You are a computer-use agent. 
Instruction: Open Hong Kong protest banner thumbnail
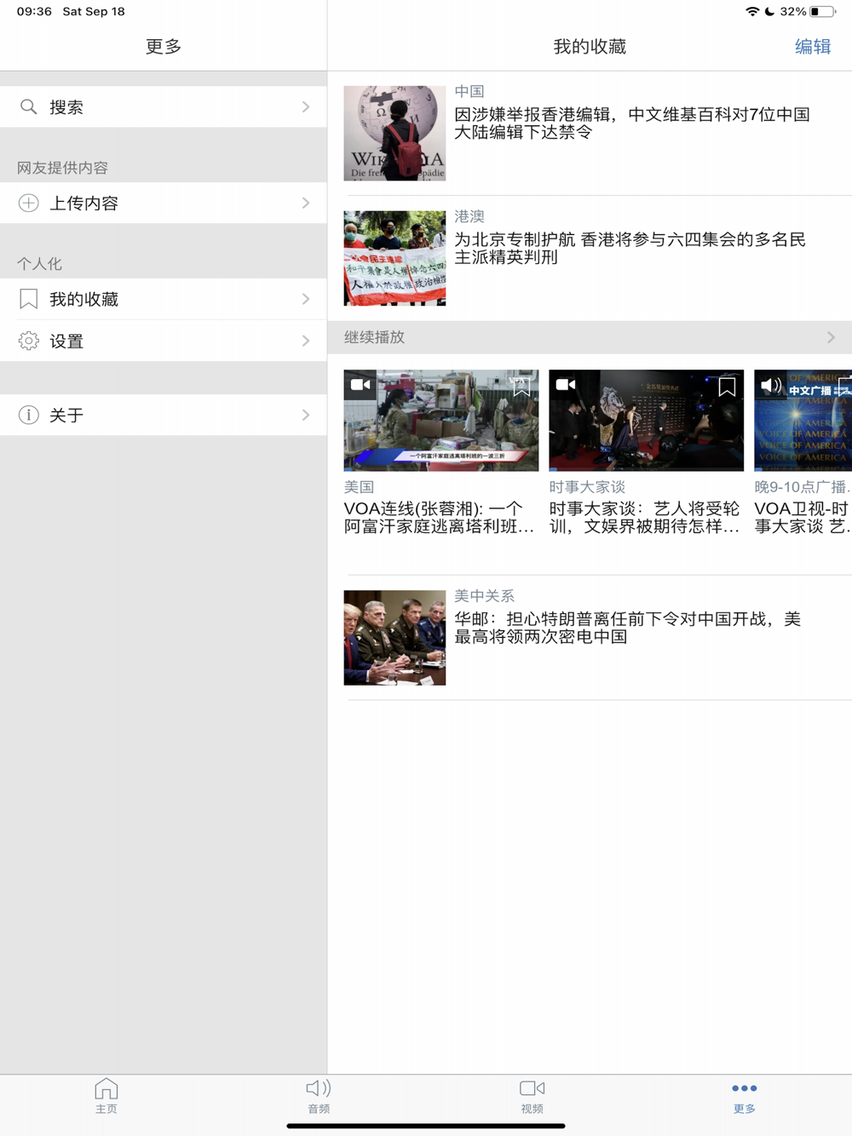click(x=394, y=258)
